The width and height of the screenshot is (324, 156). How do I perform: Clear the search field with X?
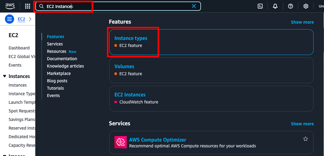[x=194, y=6]
